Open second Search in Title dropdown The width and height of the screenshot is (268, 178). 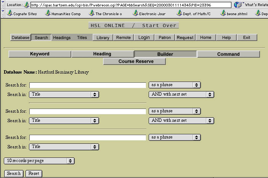click(x=64, y=121)
